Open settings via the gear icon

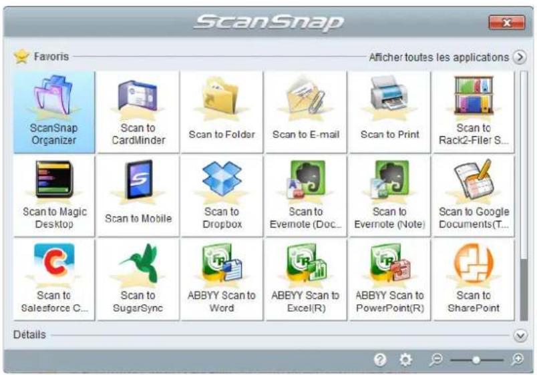click(x=405, y=360)
